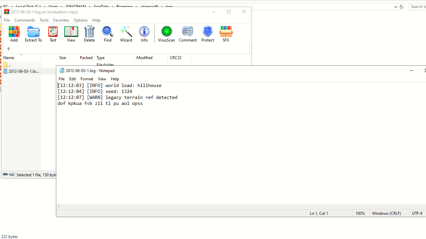
Task: Click the 'seed: 1324' log line
Action: click(95, 92)
